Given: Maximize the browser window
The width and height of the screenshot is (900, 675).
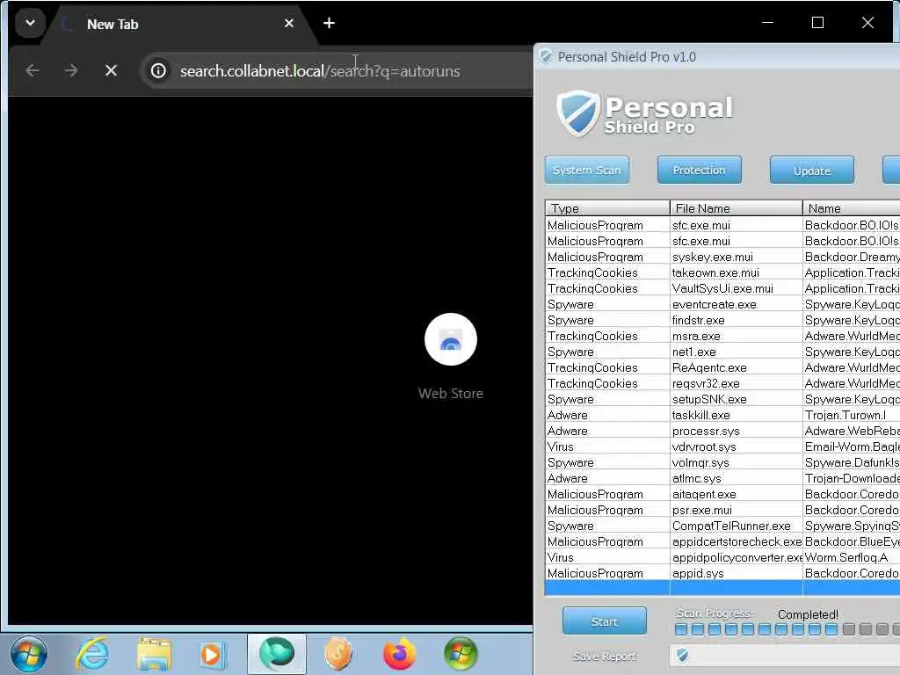Looking at the screenshot, I should [818, 23].
